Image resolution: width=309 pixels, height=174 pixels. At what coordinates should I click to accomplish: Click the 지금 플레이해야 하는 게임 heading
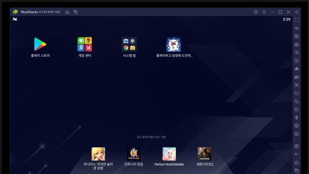pos(152,137)
